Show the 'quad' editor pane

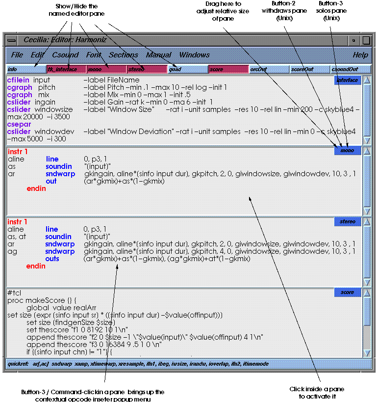point(187,69)
